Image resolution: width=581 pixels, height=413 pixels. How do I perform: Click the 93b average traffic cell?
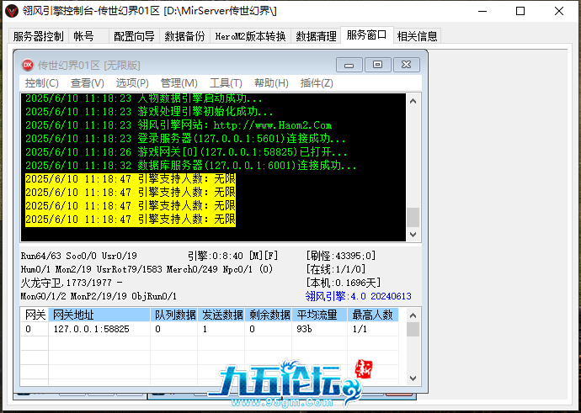pos(319,329)
